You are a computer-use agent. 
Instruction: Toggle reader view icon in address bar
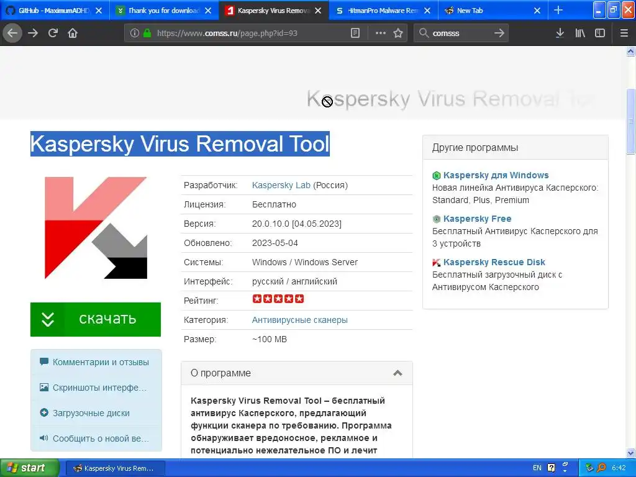[355, 33]
